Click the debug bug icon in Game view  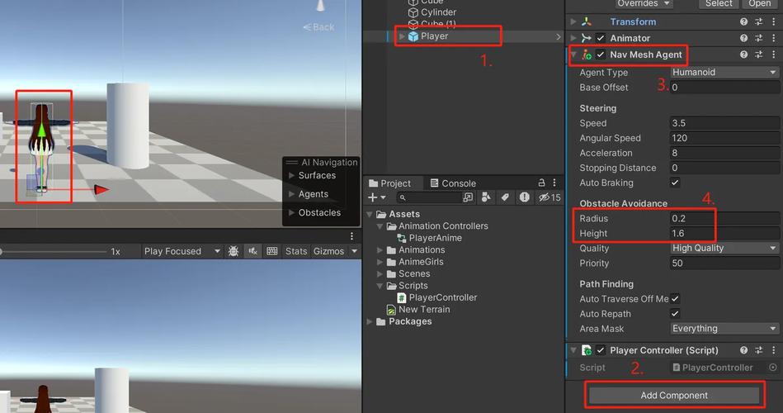233,251
